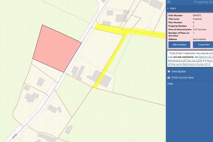The image size is (213, 142).
Task: Select the View Basket menu item
Action: point(178,72)
